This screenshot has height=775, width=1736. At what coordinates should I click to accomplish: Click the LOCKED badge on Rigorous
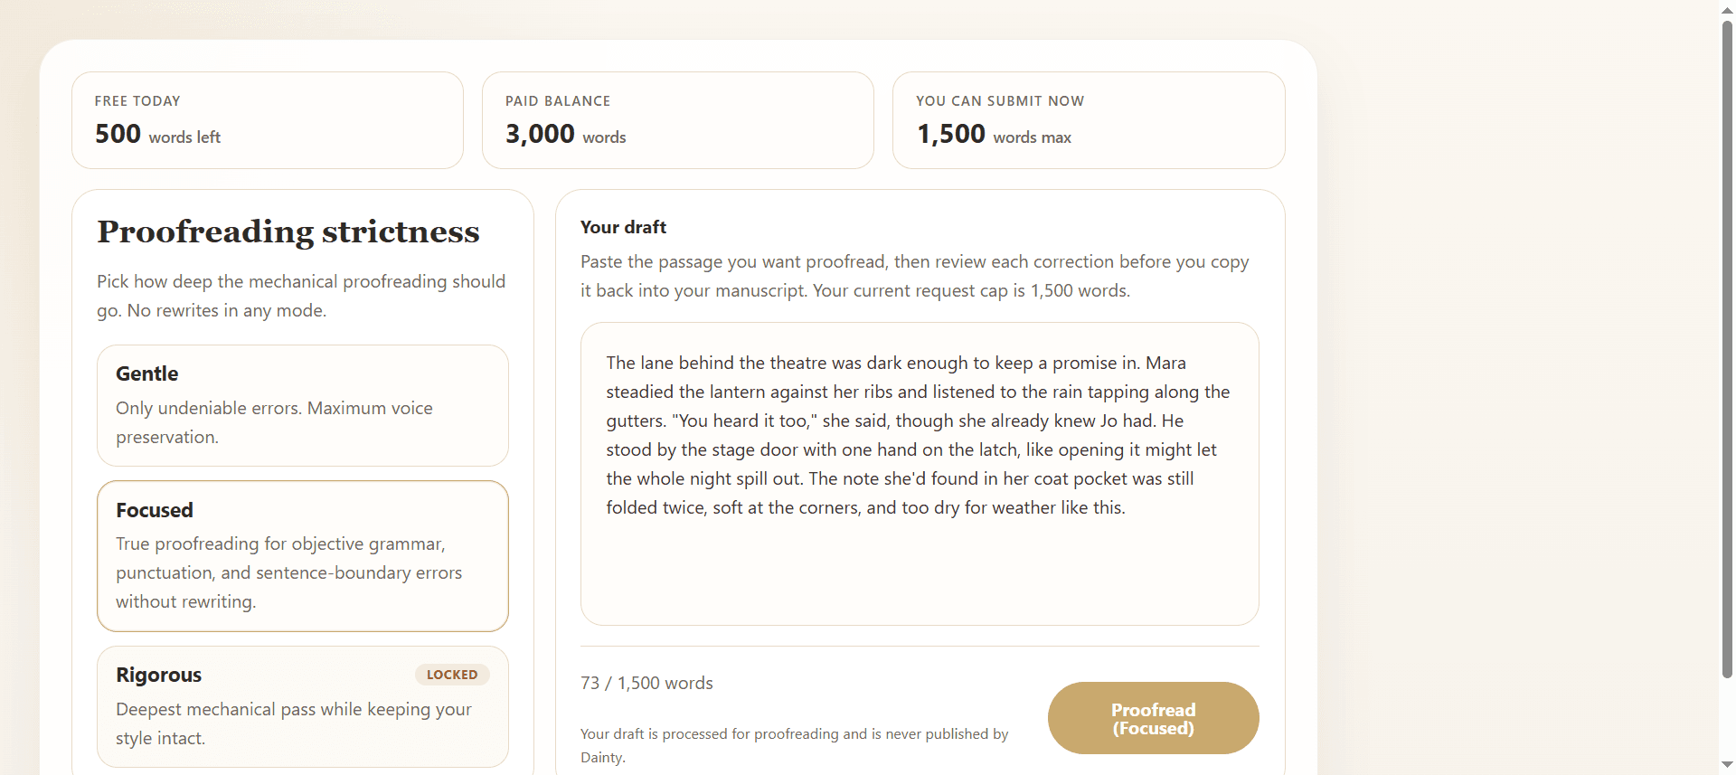452,675
